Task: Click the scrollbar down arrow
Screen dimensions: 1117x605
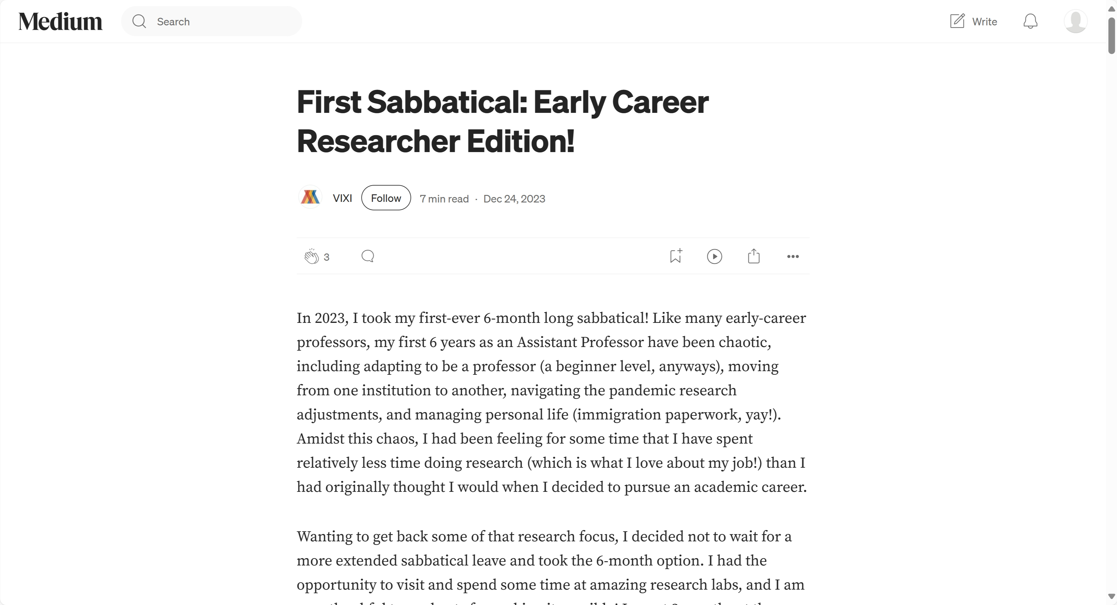Action: click(1112, 597)
